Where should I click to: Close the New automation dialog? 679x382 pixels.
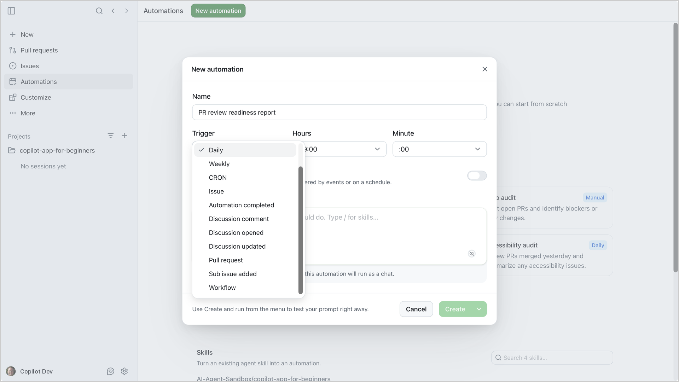[485, 69]
